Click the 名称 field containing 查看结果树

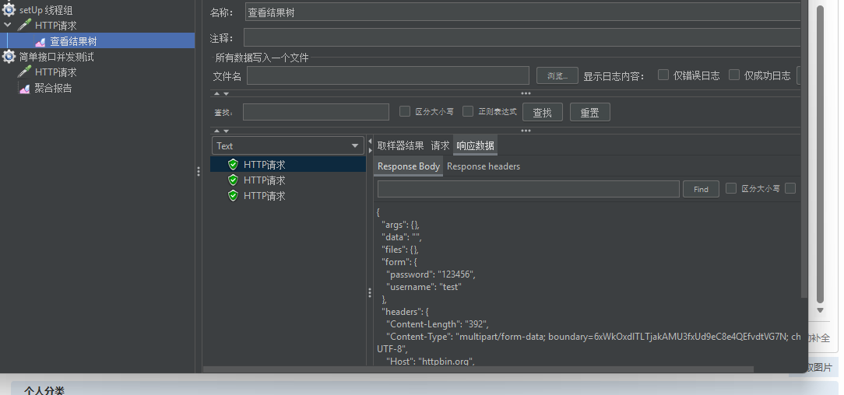click(x=523, y=12)
